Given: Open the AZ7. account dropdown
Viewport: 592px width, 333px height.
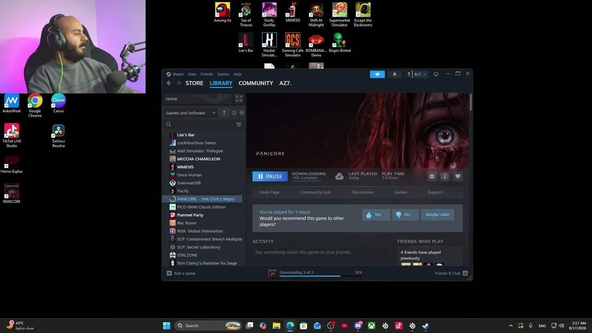Looking at the screenshot, I should point(420,74).
